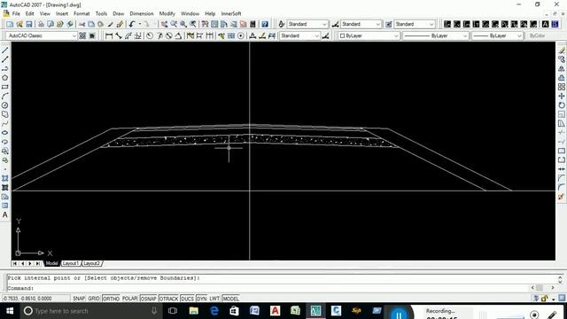This screenshot has width=567, height=319.
Task: Select the Line tool in draw toolbar
Action: click(5, 51)
